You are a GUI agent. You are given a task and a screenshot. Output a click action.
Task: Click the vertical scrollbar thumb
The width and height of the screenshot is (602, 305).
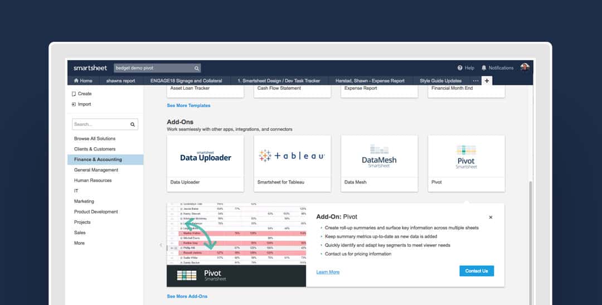[x=531, y=242]
